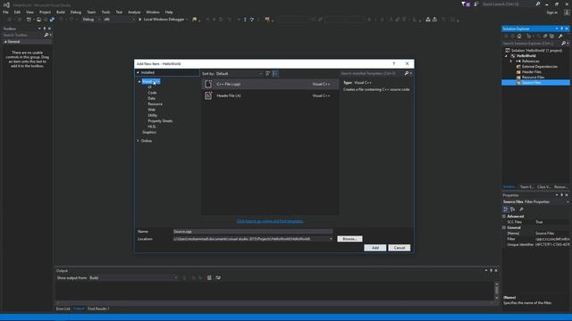
Task: Switch the template list to medium icons view
Action: pos(275,73)
